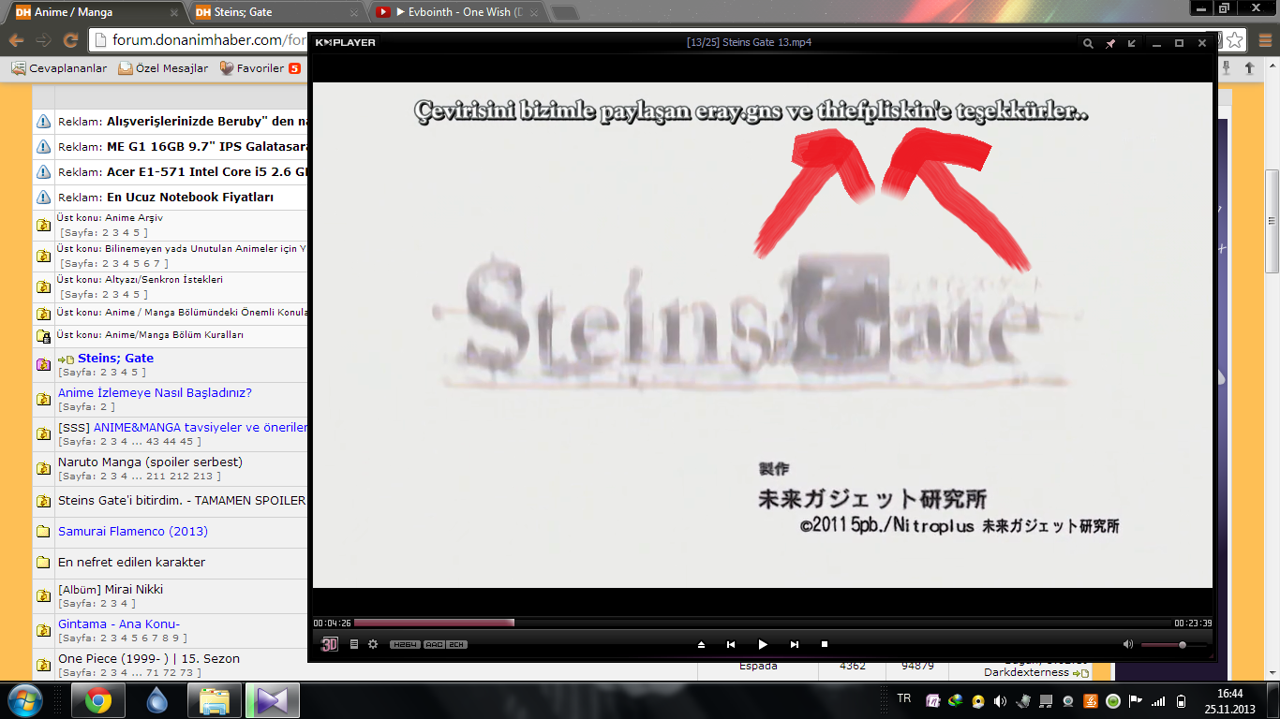Open the water-drop app on taskbar
This screenshot has width=1280, height=719.
click(x=156, y=700)
